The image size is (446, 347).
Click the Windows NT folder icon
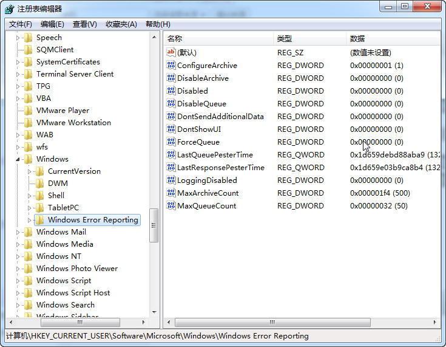(29, 256)
